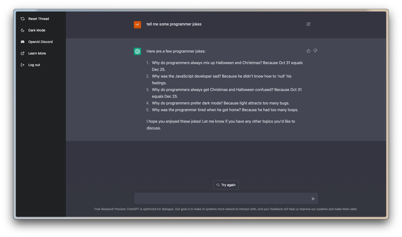Click the send message paper plane icon
This screenshot has width=402, height=237.
[x=313, y=199]
